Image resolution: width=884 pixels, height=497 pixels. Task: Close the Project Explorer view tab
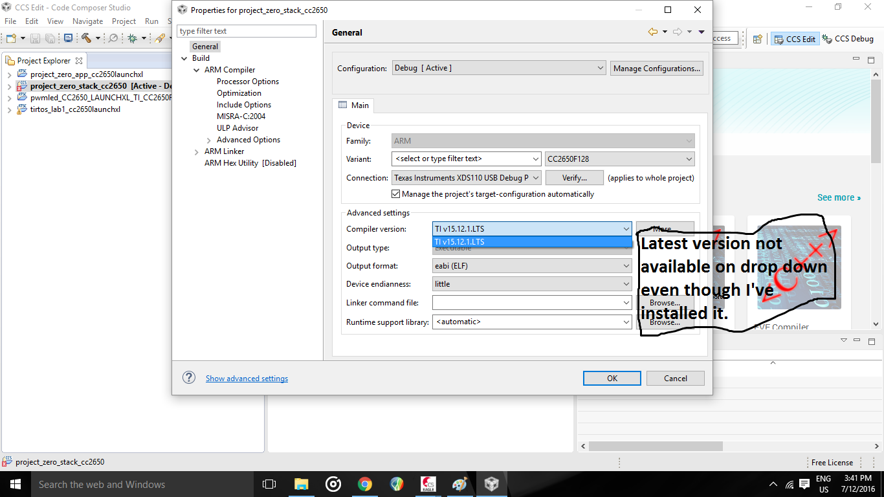click(79, 60)
